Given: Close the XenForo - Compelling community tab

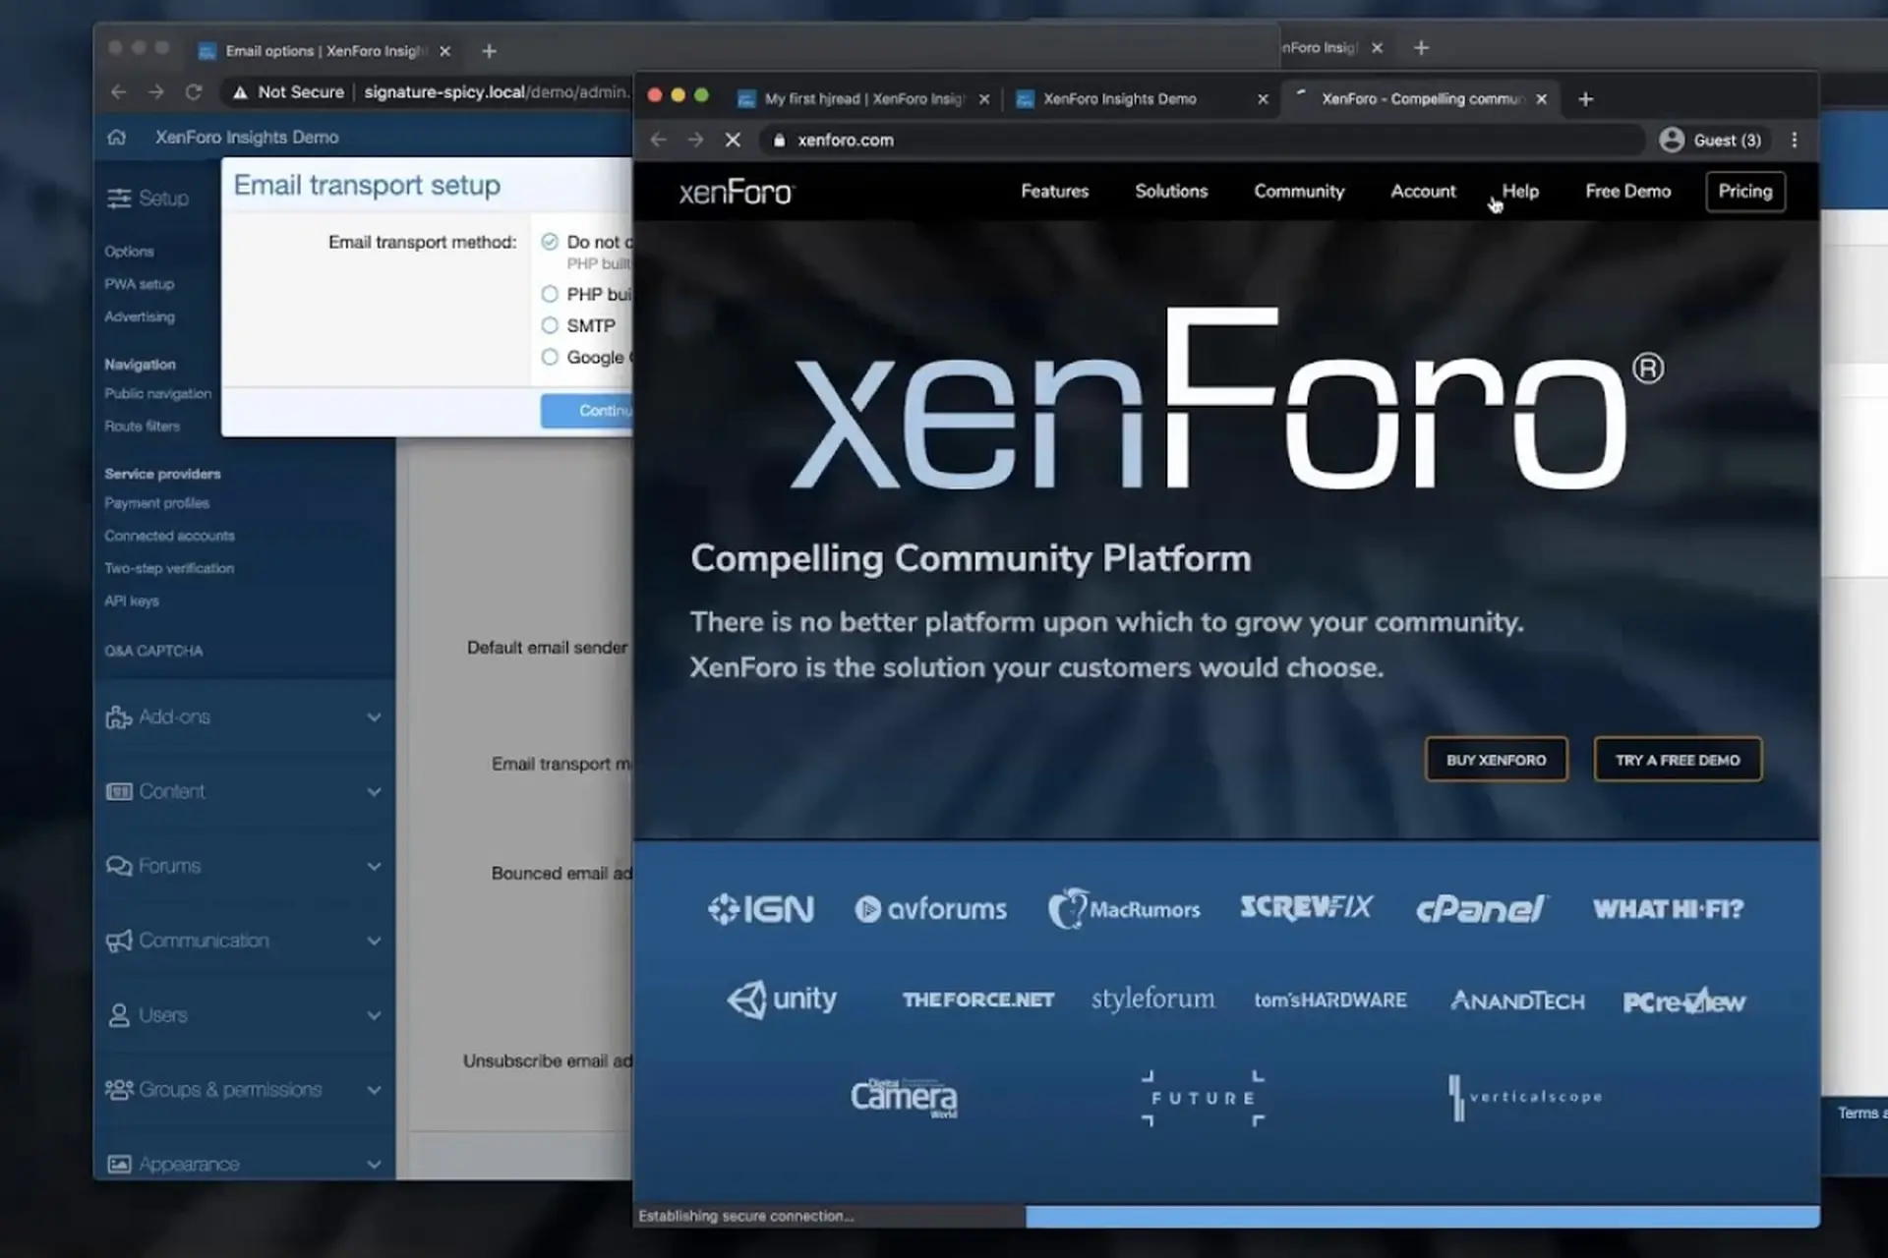Looking at the screenshot, I should [1542, 99].
